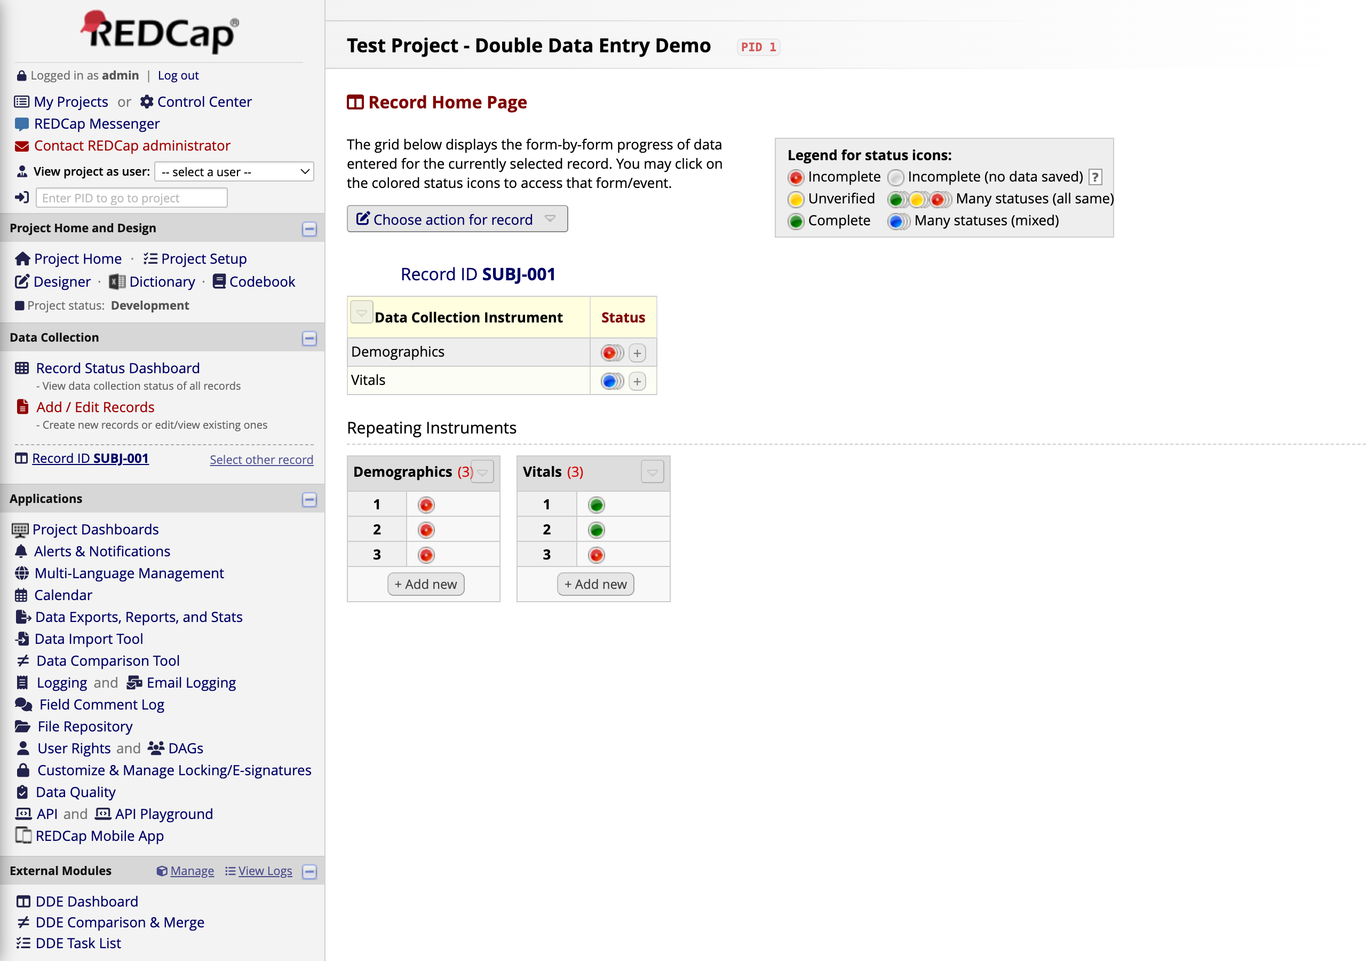
Task: Open the Record ID SUBJ-001 sidebar link
Action: [x=90, y=459]
